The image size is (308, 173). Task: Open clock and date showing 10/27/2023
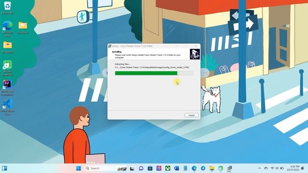(x=293, y=168)
